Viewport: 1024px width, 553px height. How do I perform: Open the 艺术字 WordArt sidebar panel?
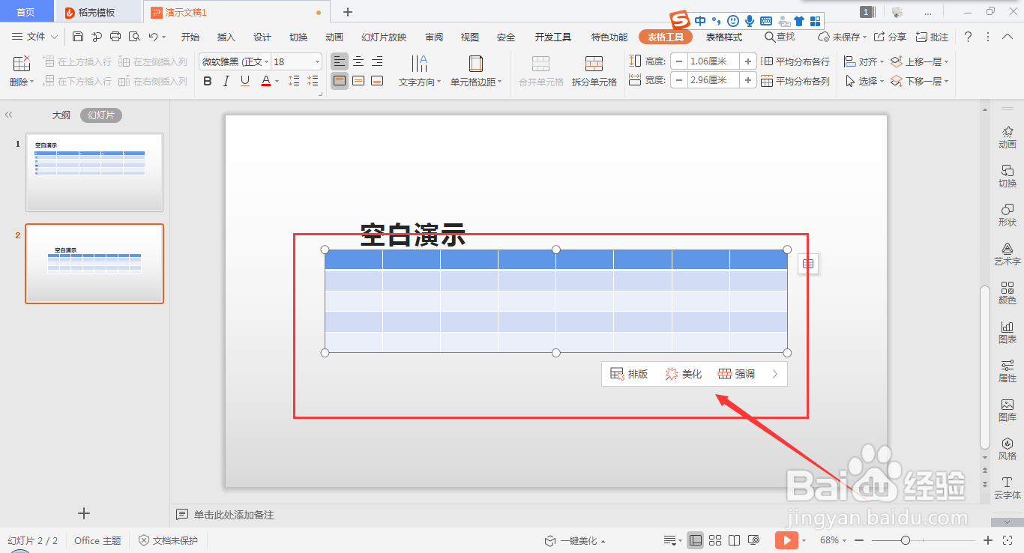[x=1008, y=256]
